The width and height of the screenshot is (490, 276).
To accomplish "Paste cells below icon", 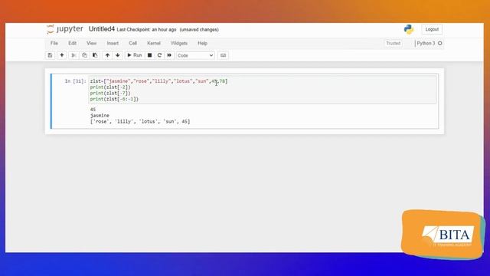I will (x=95, y=55).
